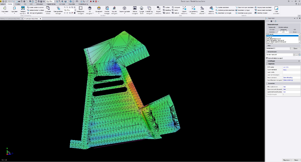301x162 pixels.
Task: Collapse the Algemeen settings group
Action: (267, 64)
